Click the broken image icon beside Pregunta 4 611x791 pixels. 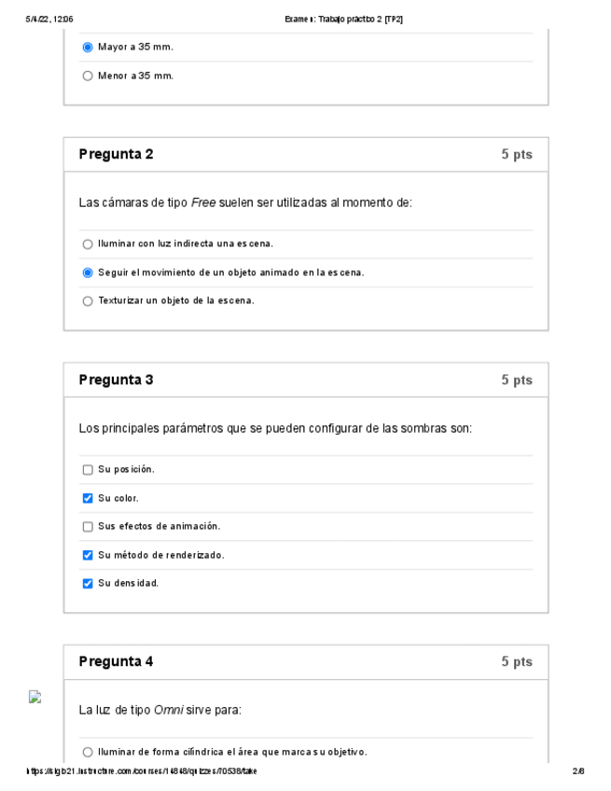point(35,697)
